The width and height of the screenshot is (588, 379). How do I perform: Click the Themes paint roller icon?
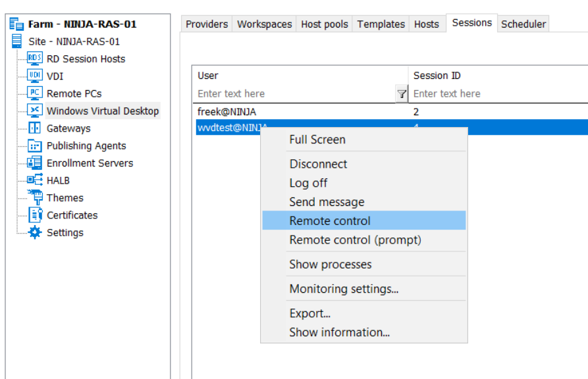click(x=35, y=197)
